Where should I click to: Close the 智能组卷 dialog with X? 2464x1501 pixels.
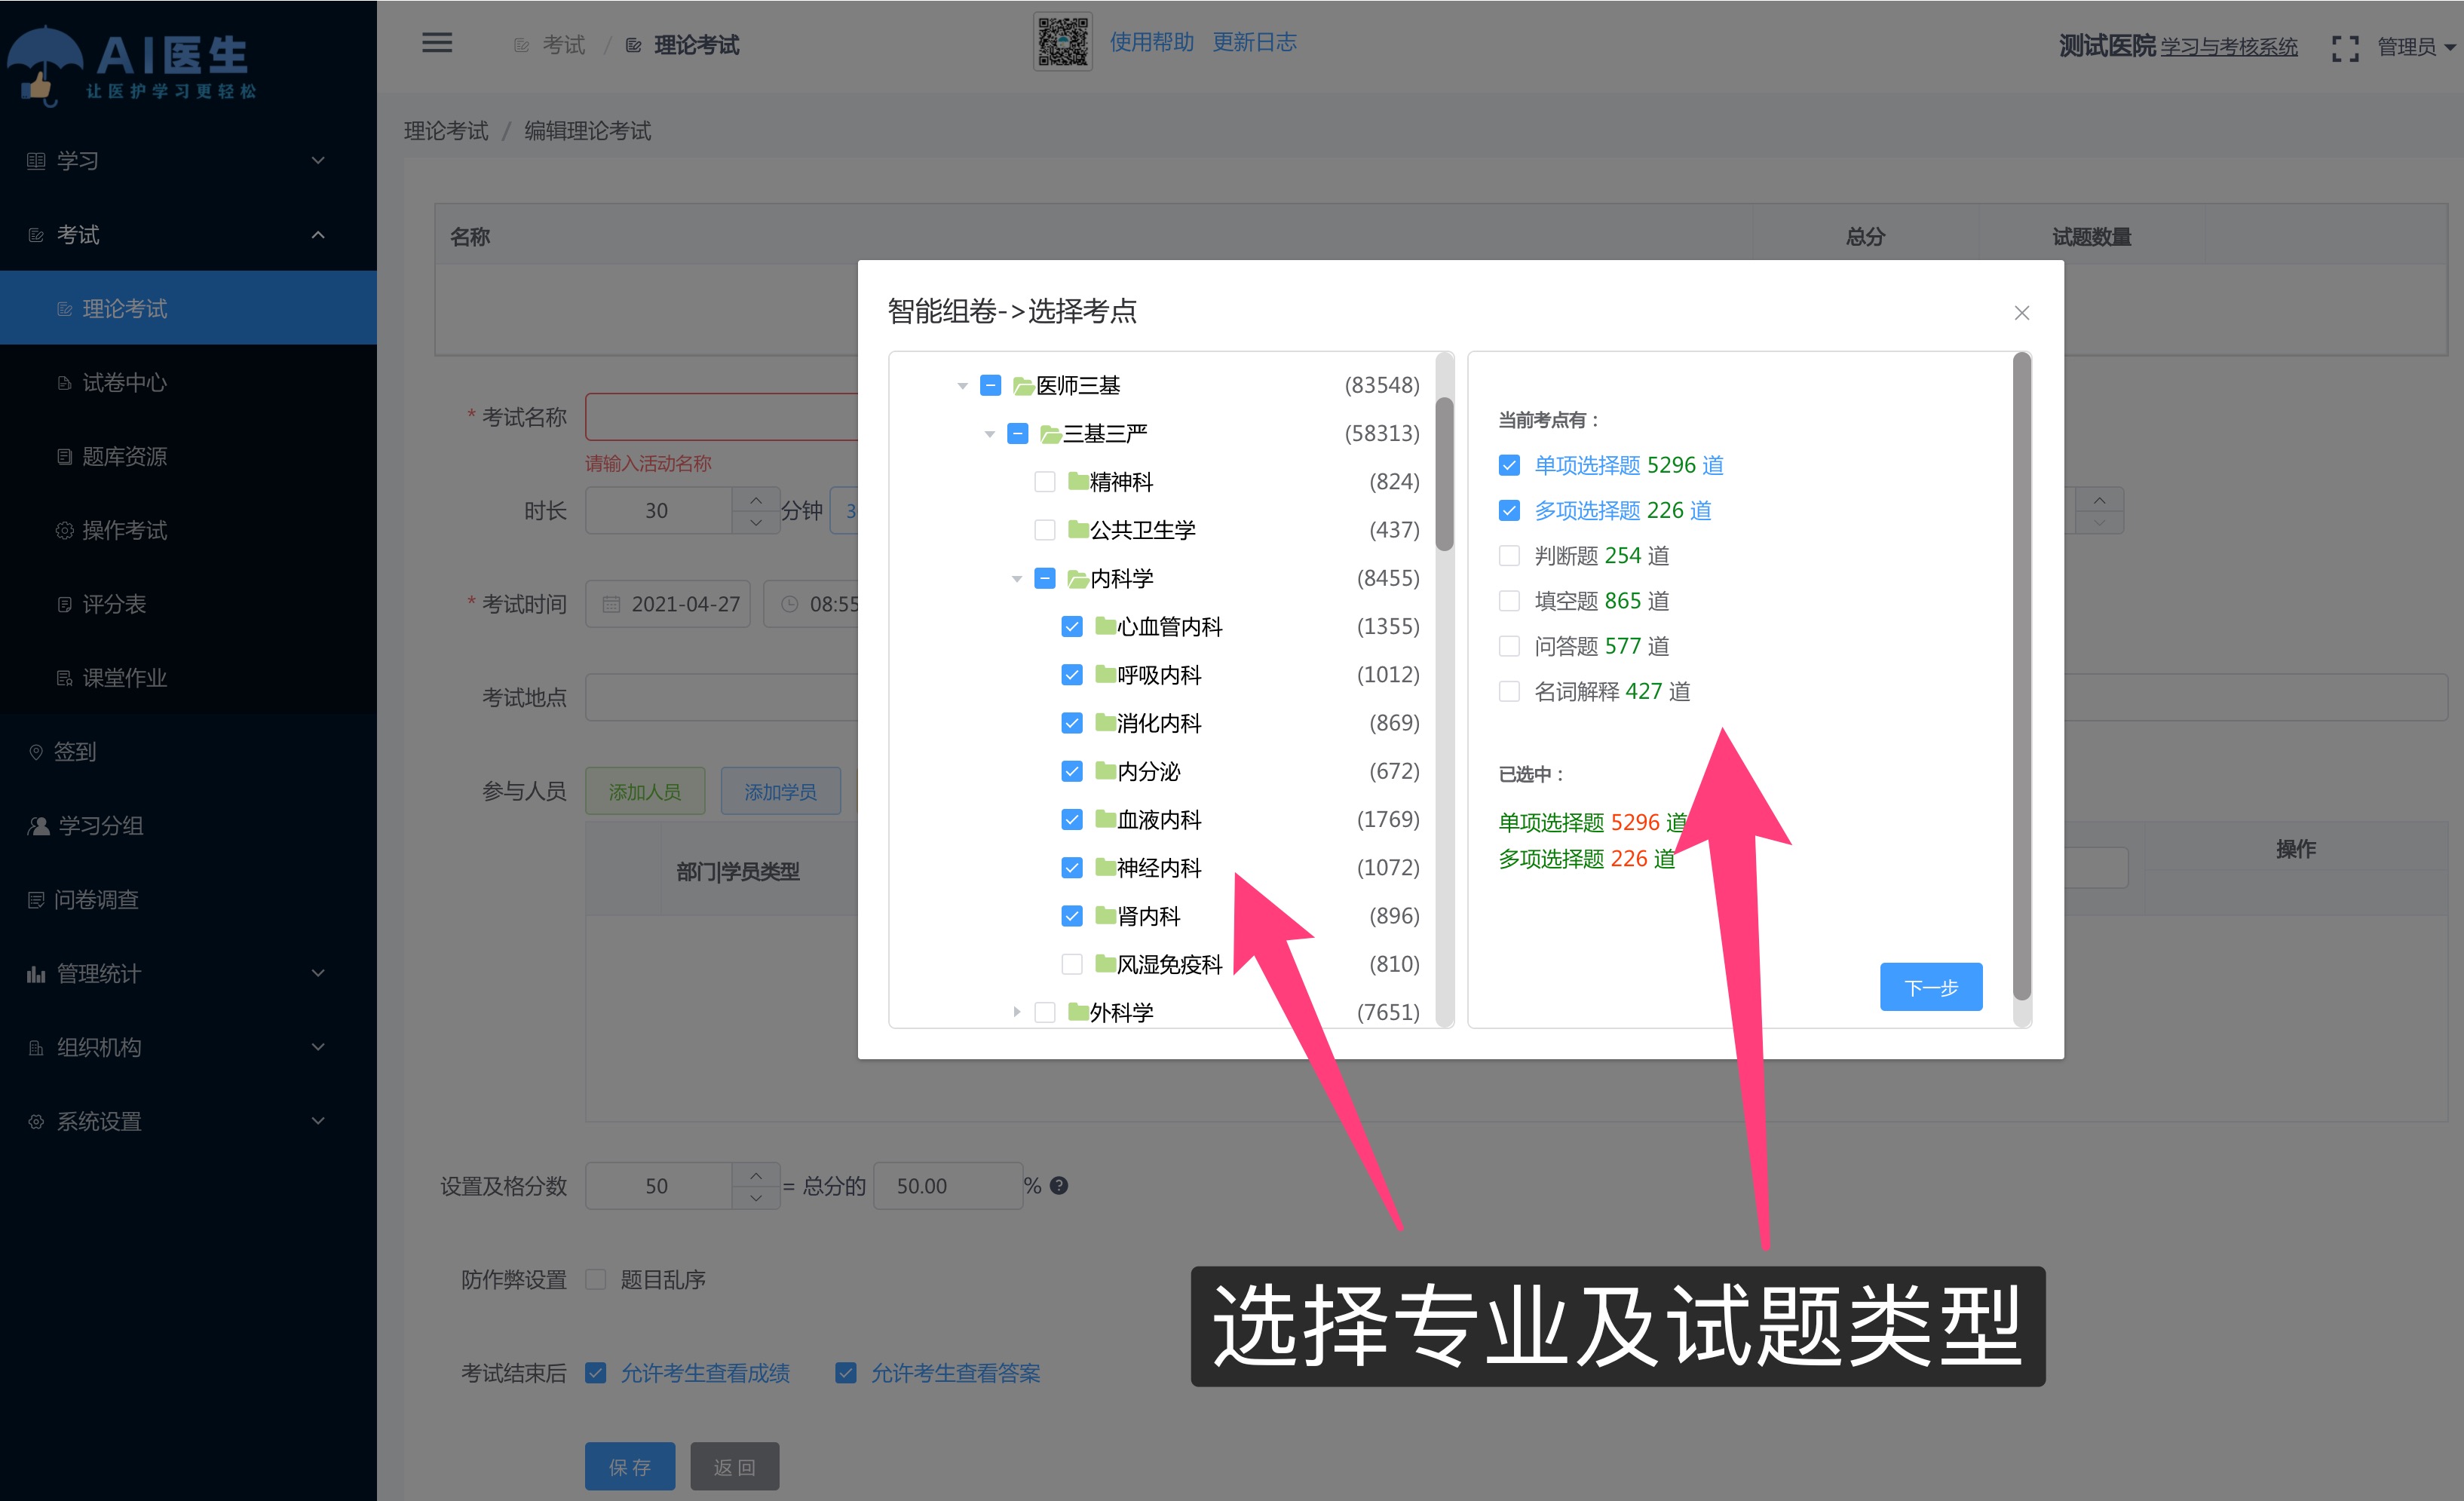2021,313
